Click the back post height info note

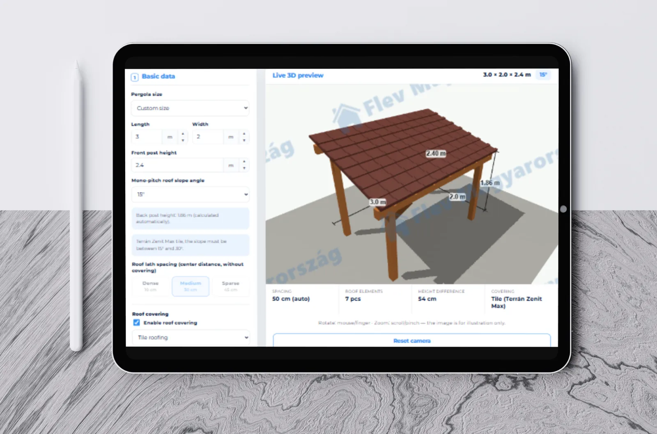[191, 218]
